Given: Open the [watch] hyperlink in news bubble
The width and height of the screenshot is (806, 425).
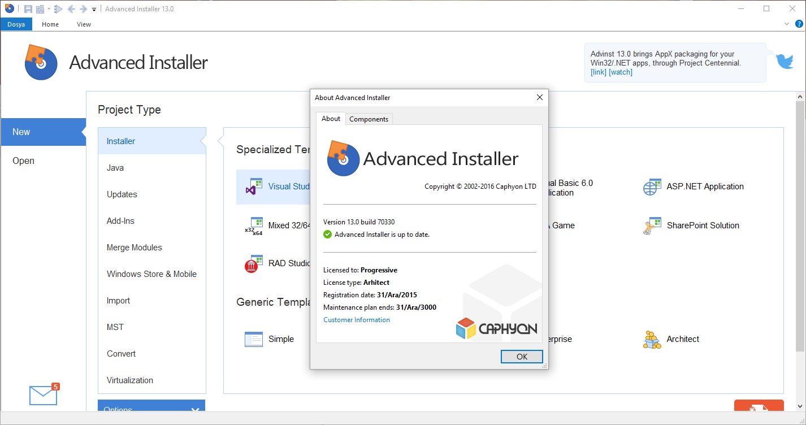Looking at the screenshot, I should (x=621, y=72).
